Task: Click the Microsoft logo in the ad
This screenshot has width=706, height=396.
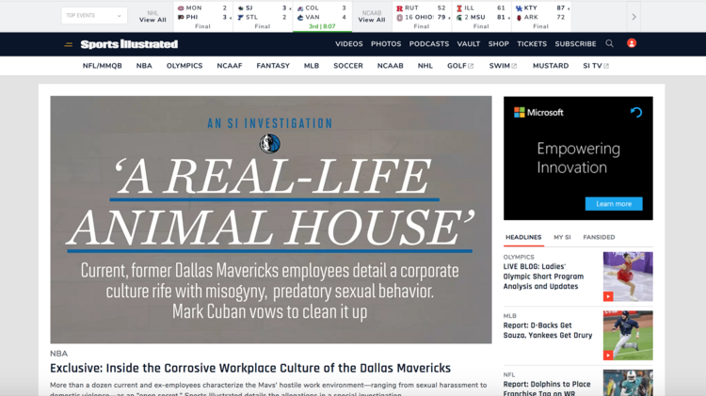Action: [x=538, y=113]
